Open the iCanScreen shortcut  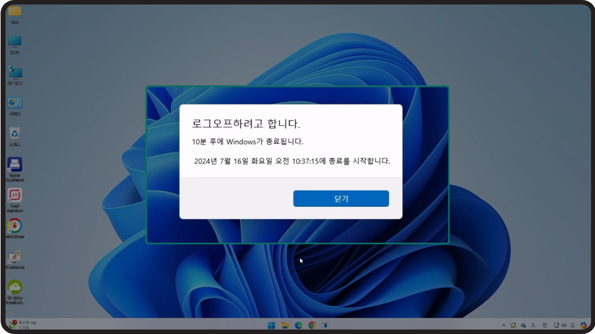coord(15,257)
